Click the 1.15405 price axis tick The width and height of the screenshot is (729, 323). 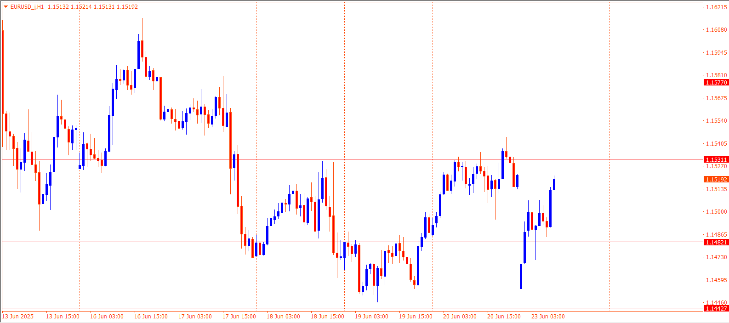[x=717, y=144]
